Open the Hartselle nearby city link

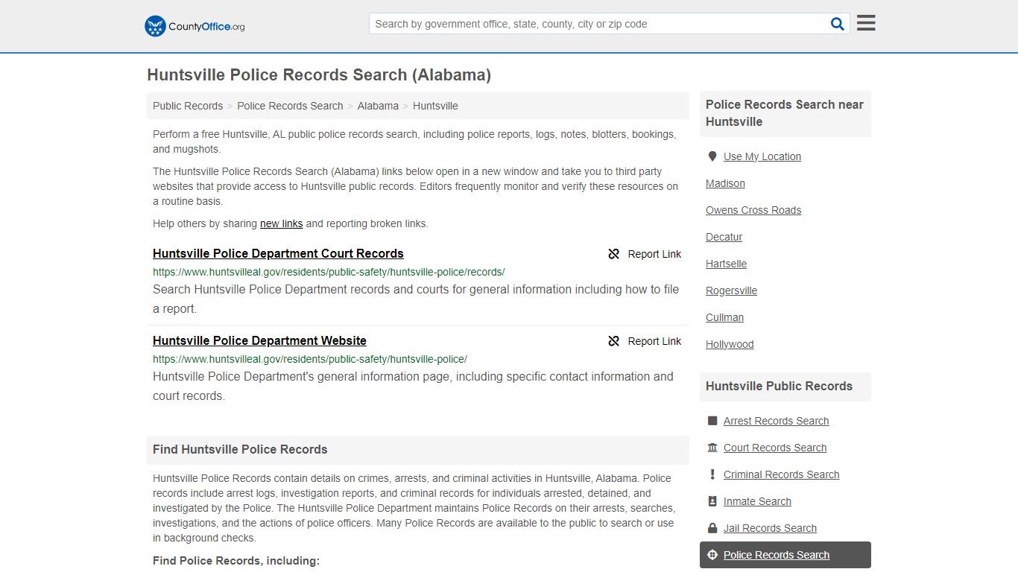pos(726,264)
